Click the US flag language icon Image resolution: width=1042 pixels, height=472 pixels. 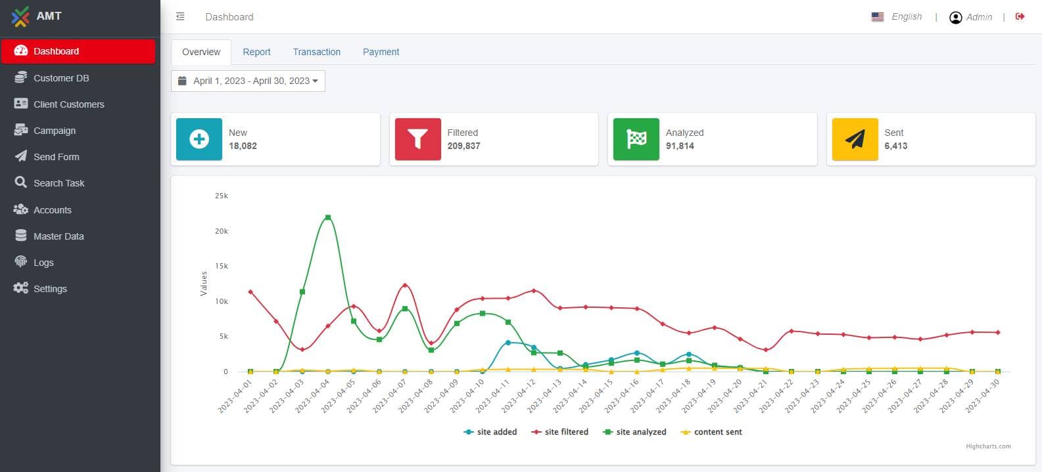tap(878, 17)
